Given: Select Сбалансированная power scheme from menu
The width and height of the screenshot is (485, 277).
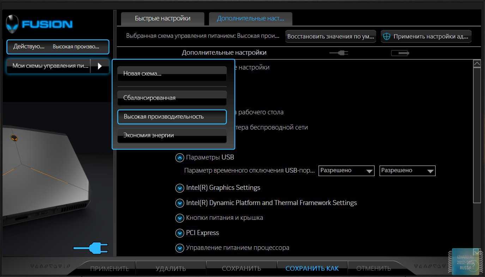Looking at the screenshot, I should pyautogui.click(x=172, y=98).
